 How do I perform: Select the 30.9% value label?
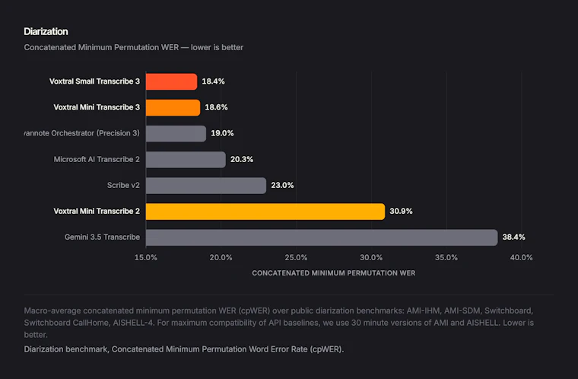(401, 212)
